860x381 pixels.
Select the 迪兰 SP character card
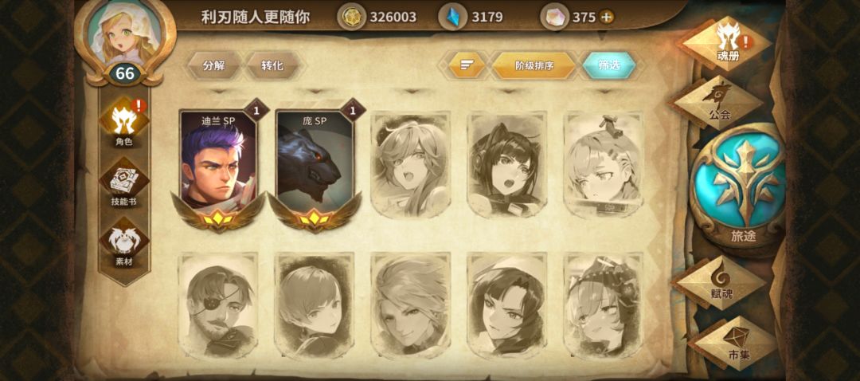tap(218, 167)
